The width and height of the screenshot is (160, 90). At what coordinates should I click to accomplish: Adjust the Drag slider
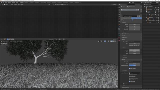click(x=134, y=52)
